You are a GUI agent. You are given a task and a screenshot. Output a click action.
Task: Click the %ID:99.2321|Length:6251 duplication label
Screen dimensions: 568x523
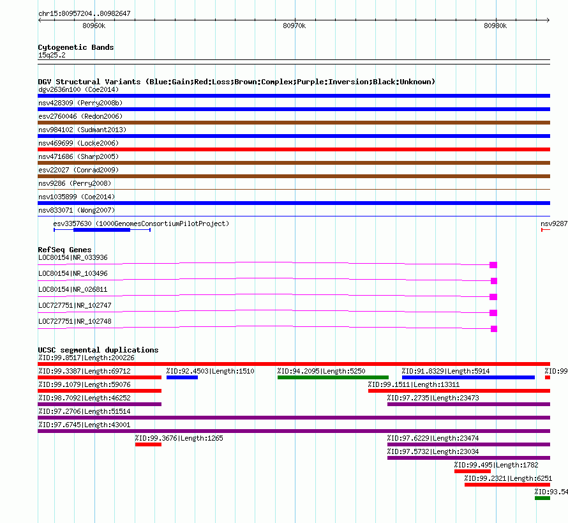pyautogui.click(x=508, y=478)
